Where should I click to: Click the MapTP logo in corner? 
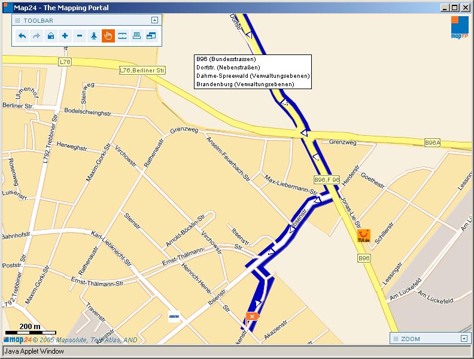[459, 27]
